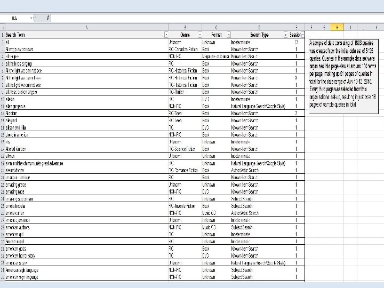Image resolution: width=384 pixels, height=288 pixels.
Task: Select column I header
Action: click(350, 27)
